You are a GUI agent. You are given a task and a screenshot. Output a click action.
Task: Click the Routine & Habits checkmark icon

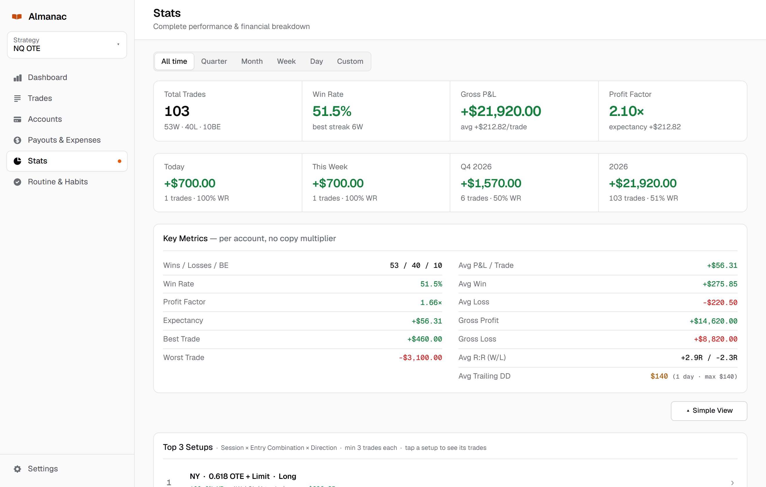tap(17, 182)
